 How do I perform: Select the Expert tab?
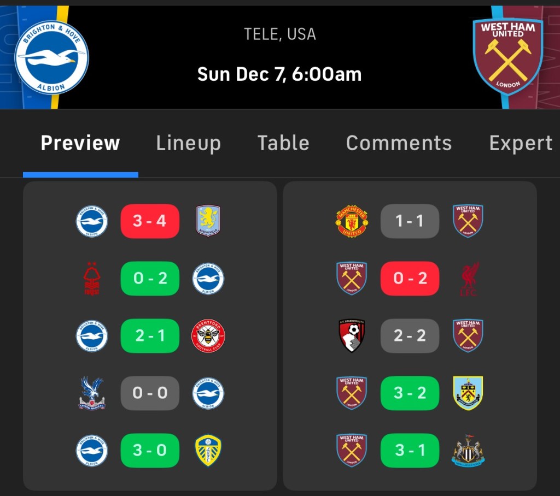521,143
